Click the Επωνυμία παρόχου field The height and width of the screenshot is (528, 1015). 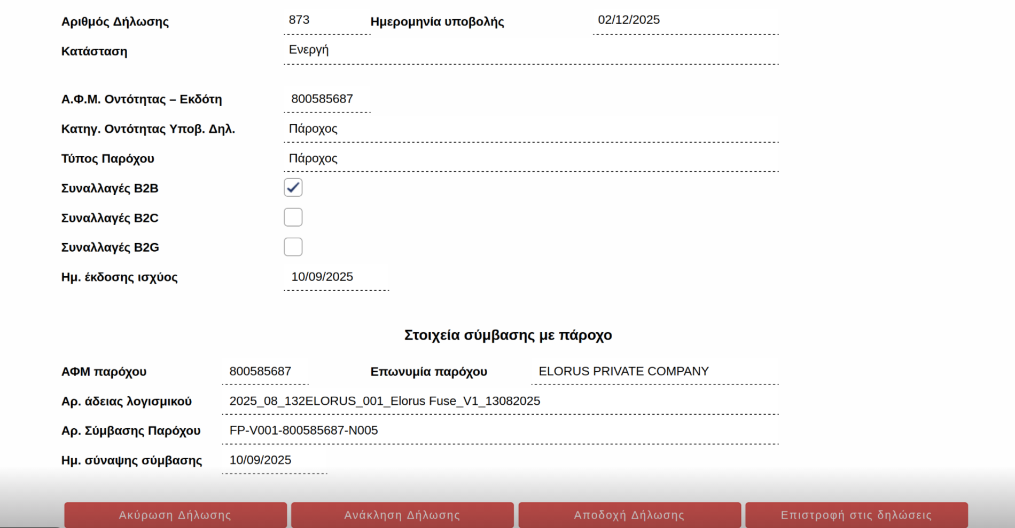[x=654, y=372]
